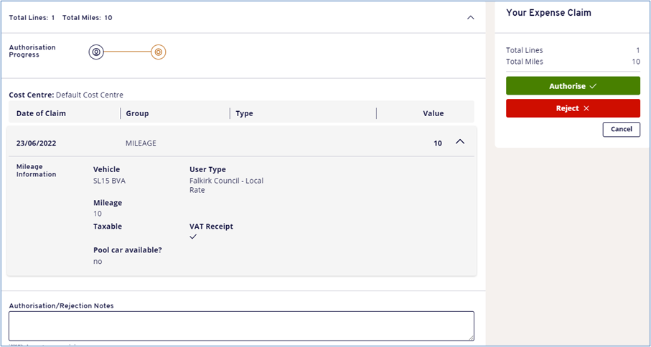651x347 pixels.
Task: Click the second authorisation progress step icon
Action: [159, 52]
